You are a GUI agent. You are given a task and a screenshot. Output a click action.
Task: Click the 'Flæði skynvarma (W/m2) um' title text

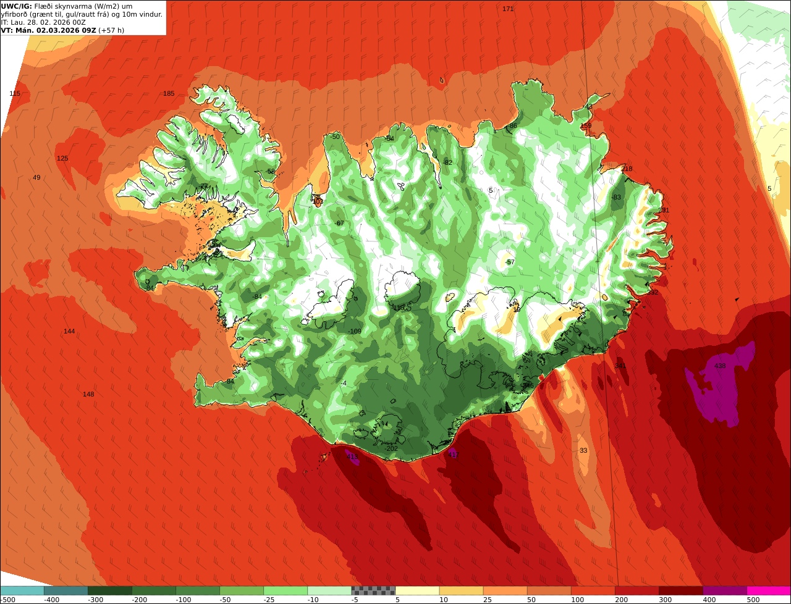click(x=83, y=6)
